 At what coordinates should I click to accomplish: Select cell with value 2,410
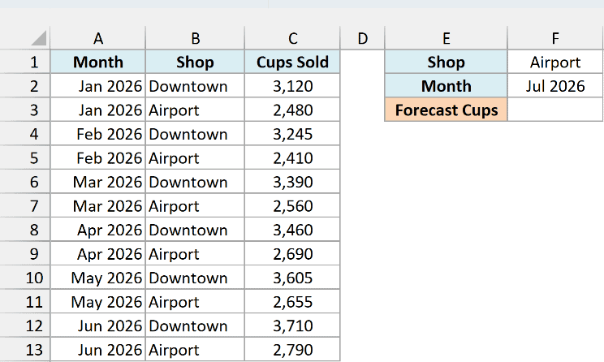[x=292, y=158]
